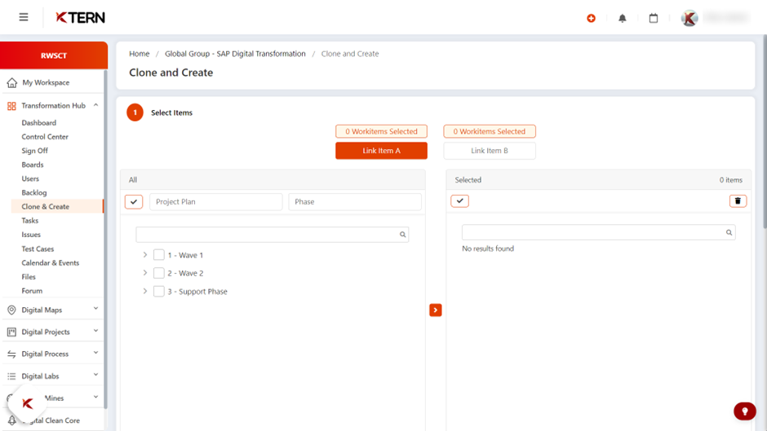Expand the Digital Labs section
The height and width of the screenshot is (431, 767).
(x=96, y=375)
